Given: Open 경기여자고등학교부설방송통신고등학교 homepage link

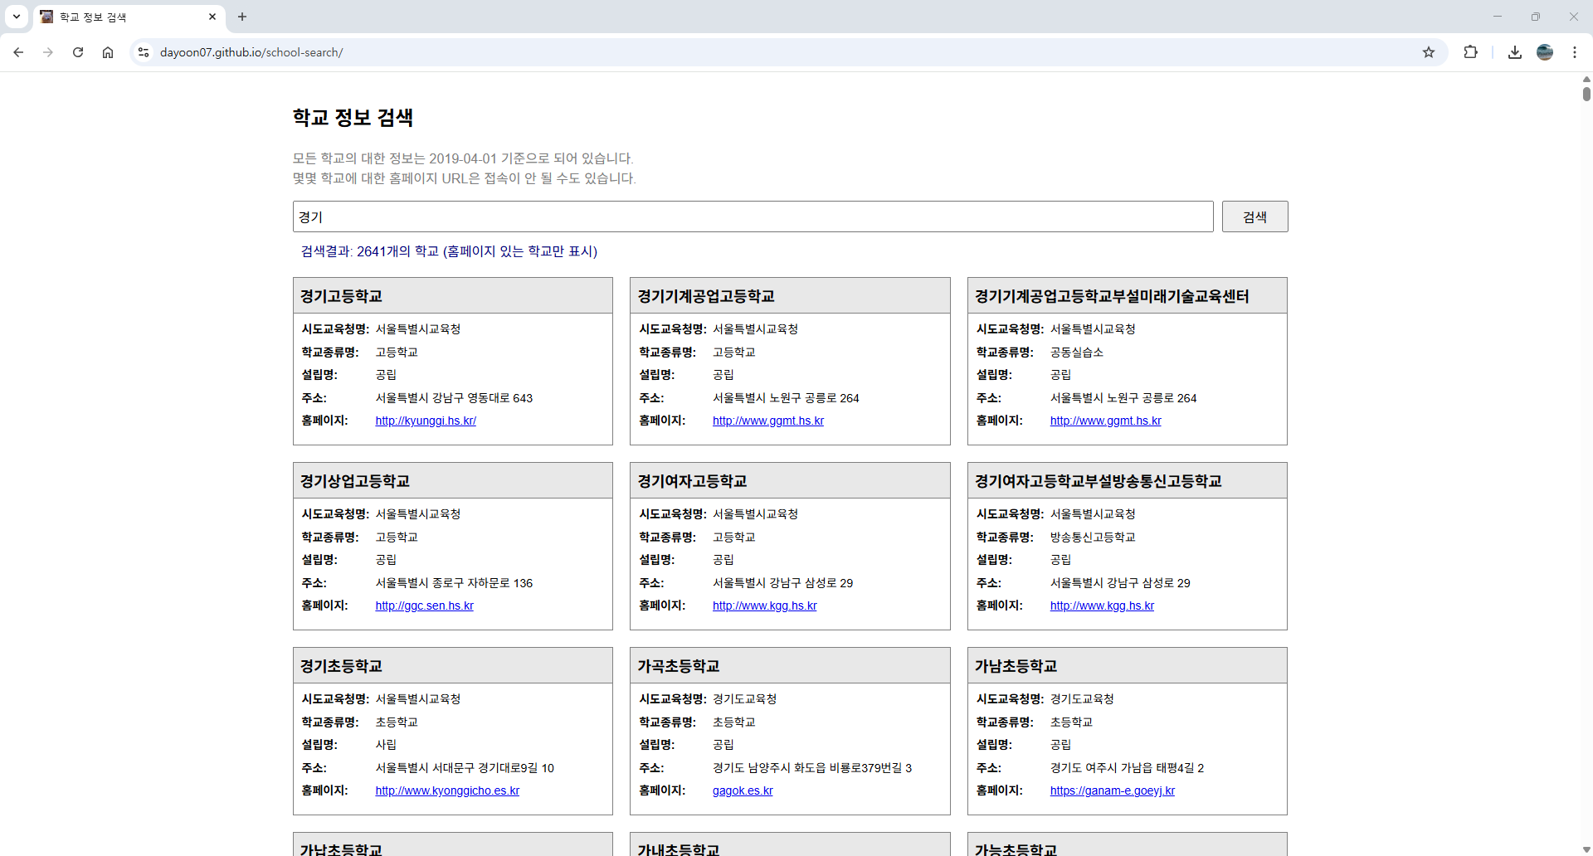Looking at the screenshot, I should click(1102, 606).
